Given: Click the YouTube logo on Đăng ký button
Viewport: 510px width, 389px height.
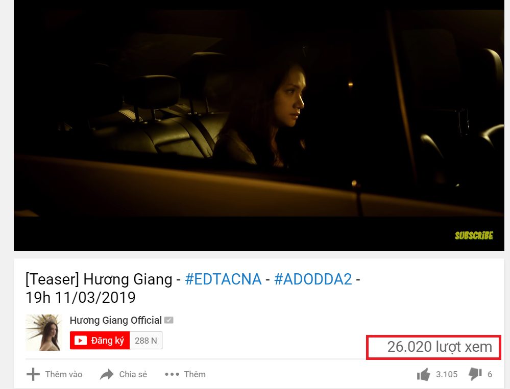Looking at the screenshot, I should 80,340.
